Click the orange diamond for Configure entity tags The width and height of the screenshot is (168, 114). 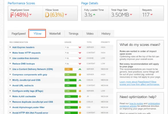click(x=80, y=91)
